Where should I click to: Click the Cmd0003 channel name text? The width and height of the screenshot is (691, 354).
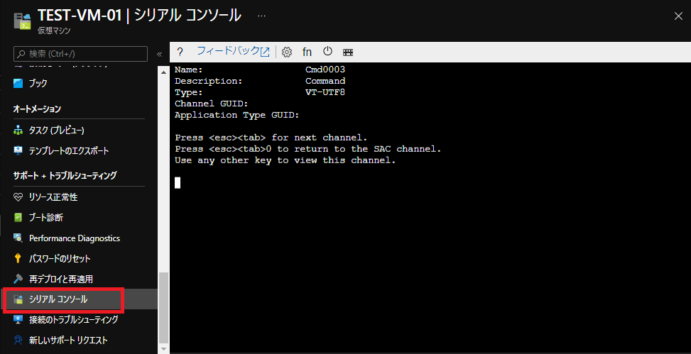(325, 70)
